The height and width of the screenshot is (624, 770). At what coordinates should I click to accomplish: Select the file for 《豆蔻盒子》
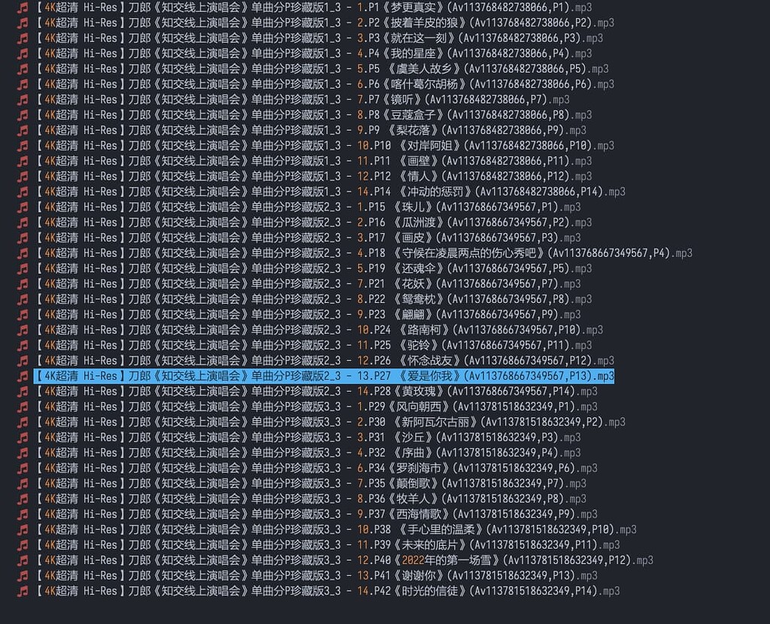click(x=301, y=115)
